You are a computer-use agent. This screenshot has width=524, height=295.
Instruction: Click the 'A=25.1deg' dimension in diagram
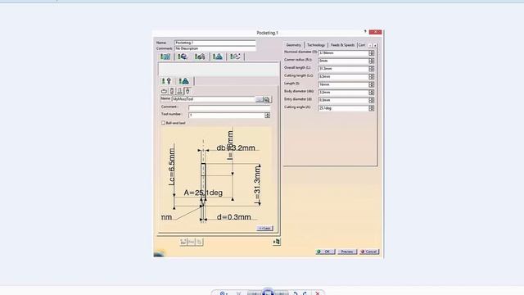[x=203, y=193]
